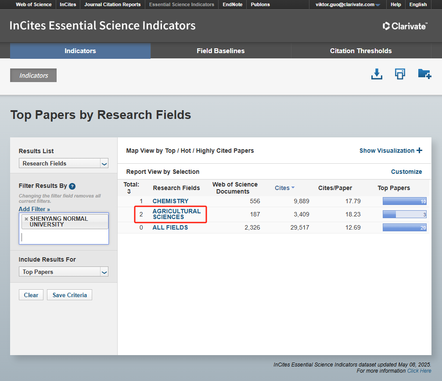Open the user account email dropdown

(377, 5)
